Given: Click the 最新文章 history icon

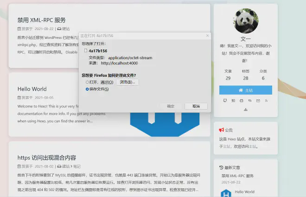Looking at the screenshot, I should point(221,167).
